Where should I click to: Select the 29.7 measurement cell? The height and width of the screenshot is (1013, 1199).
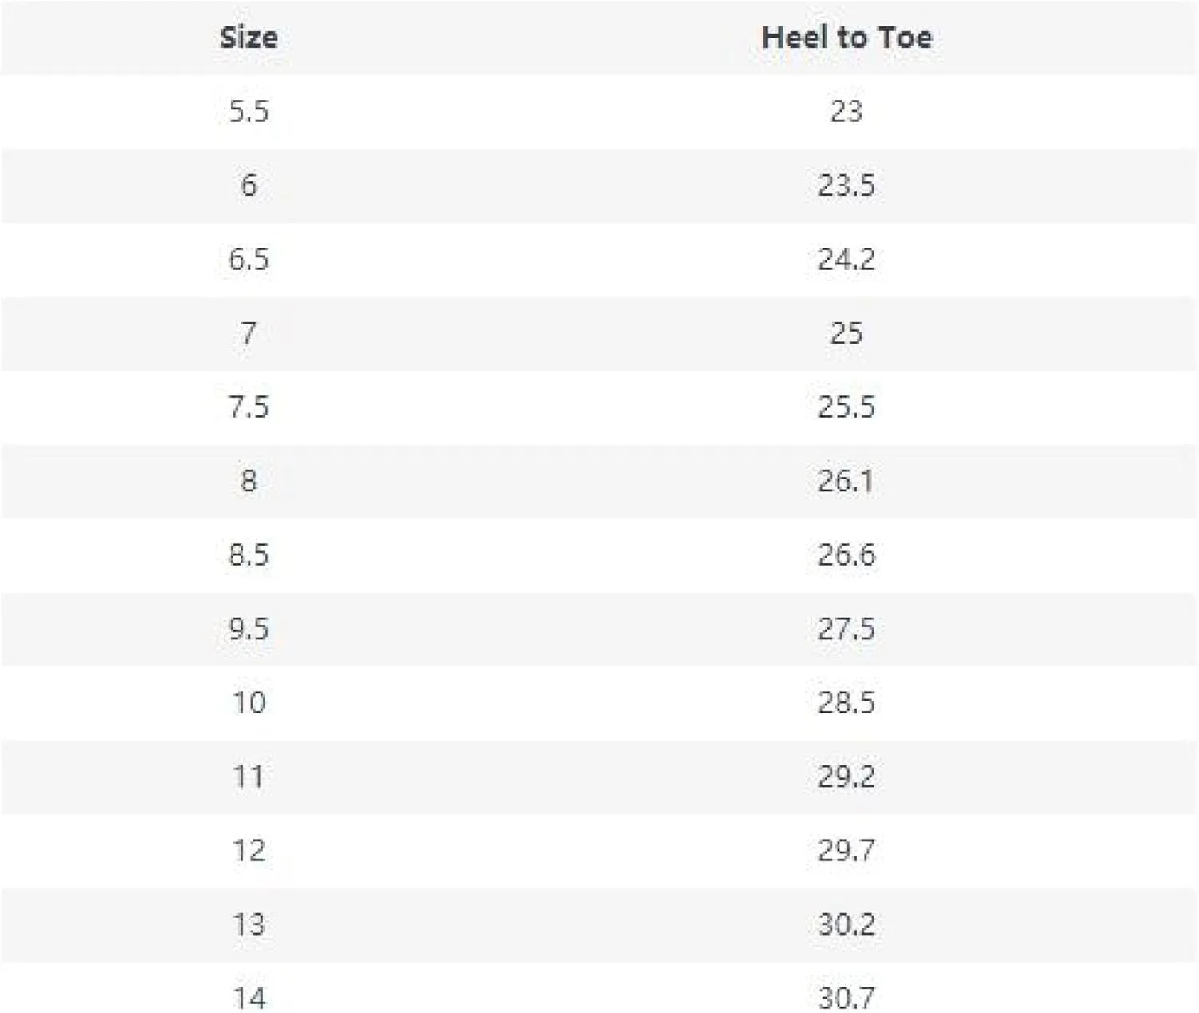(846, 850)
